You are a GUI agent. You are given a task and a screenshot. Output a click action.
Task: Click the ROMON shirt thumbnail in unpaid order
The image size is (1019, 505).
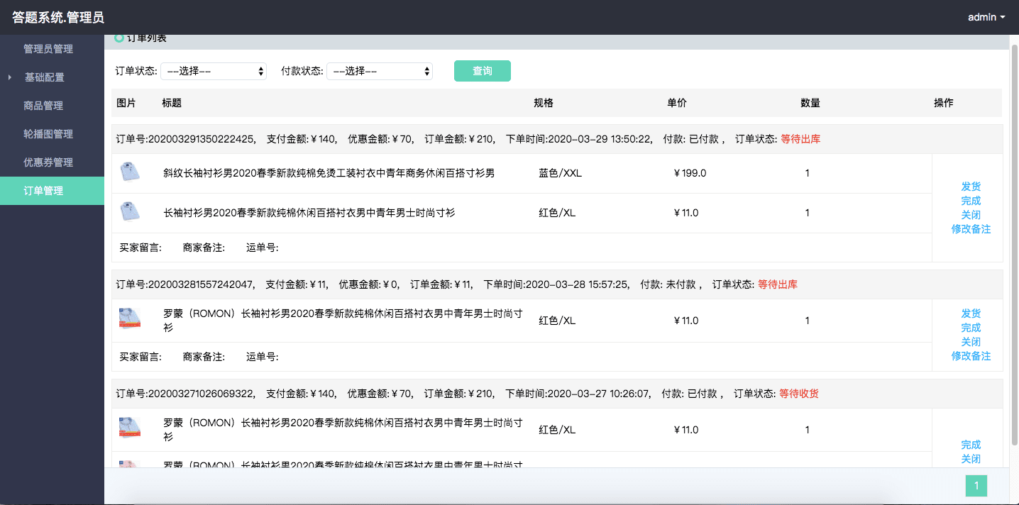[x=129, y=320]
